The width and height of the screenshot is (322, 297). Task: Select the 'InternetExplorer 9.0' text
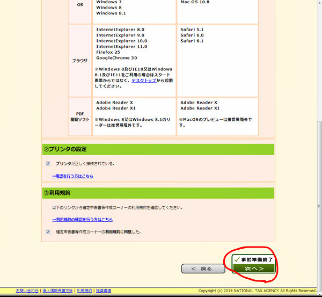(x=120, y=35)
